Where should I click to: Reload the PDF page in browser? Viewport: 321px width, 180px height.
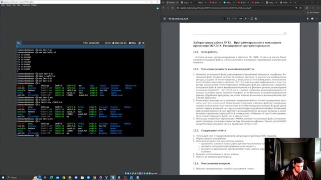tap(173, 8)
